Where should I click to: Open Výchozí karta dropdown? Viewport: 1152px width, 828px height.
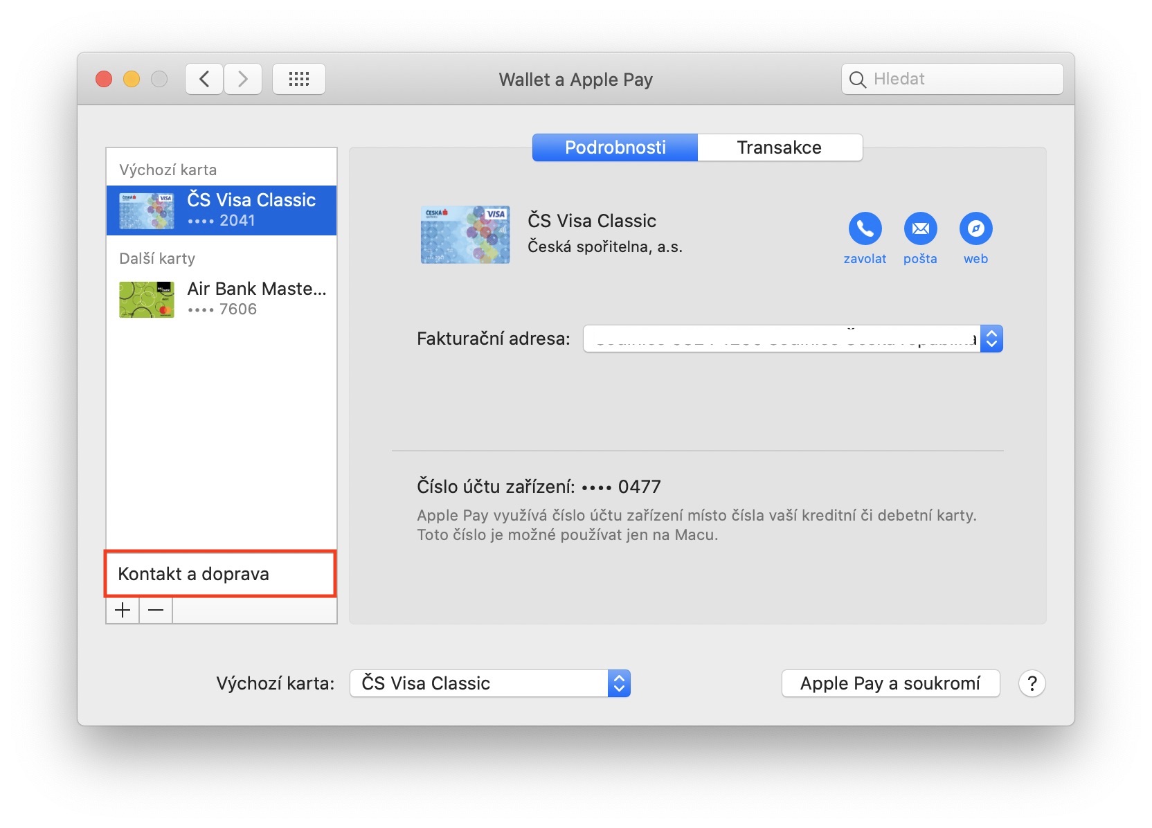490,683
